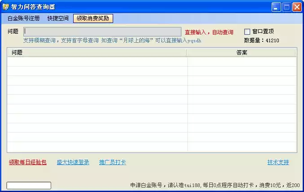Open the 白金账号注册 menu item
304x192 pixels.
tap(23, 18)
